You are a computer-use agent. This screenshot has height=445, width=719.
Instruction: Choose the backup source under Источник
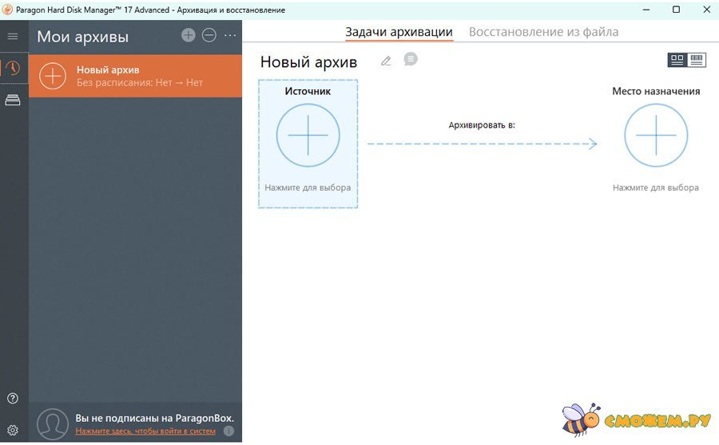coord(308,136)
